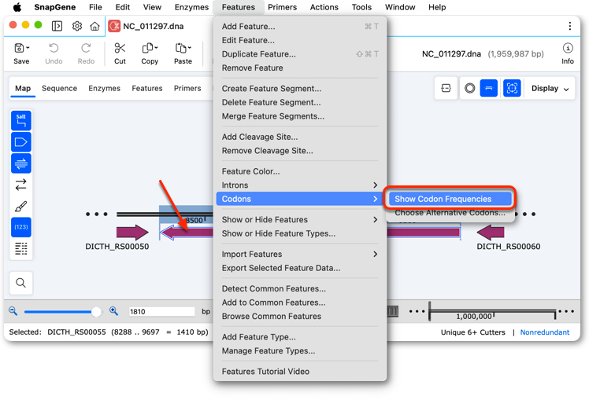Click the Cut scissors icon

coord(120,48)
